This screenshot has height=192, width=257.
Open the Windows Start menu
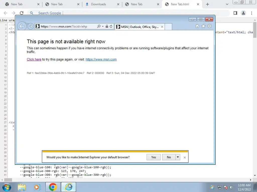click(7, 187)
